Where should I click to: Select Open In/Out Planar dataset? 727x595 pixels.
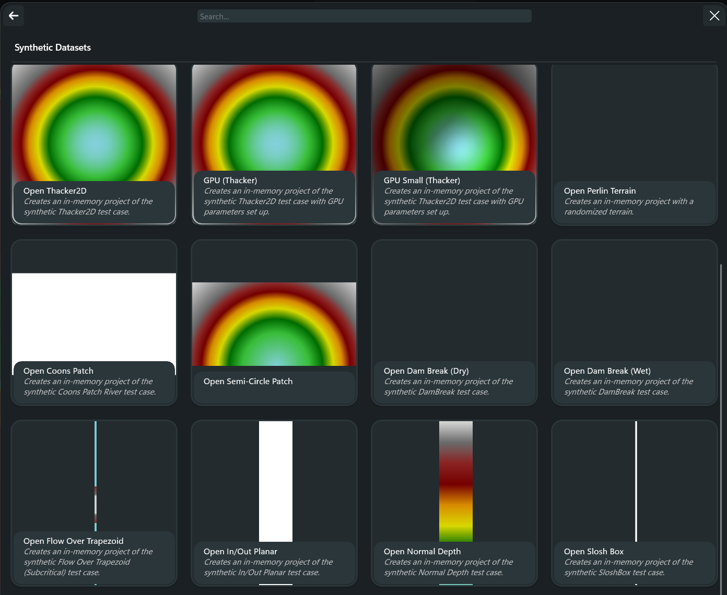point(274,562)
